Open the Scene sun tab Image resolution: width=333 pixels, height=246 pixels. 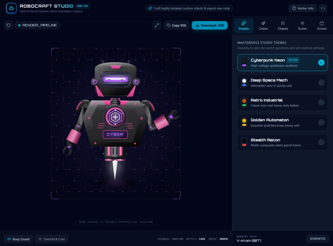tap(302, 26)
